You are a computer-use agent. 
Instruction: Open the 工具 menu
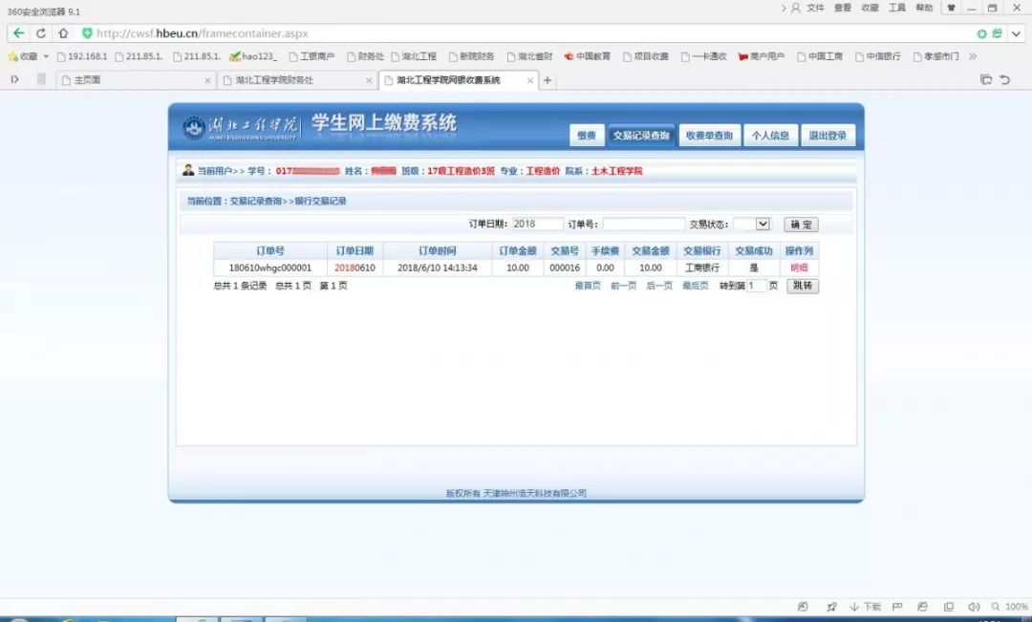click(897, 8)
